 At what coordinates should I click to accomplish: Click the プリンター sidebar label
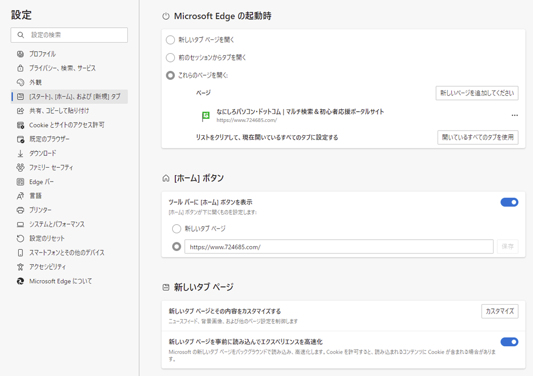click(41, 210)
